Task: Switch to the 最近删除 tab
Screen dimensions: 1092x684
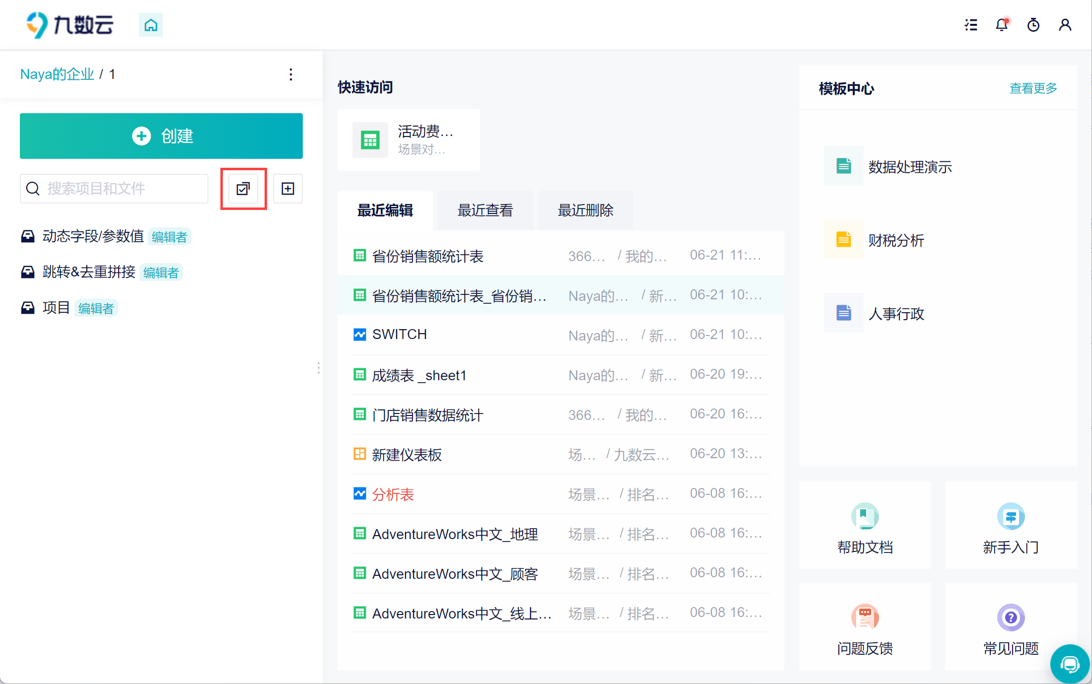Action: [x=585, y=210]
